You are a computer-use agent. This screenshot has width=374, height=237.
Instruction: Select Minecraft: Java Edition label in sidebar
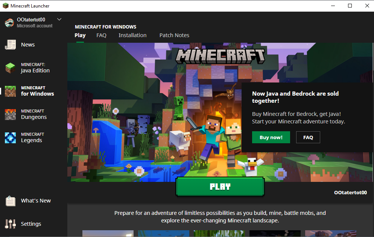35,68
